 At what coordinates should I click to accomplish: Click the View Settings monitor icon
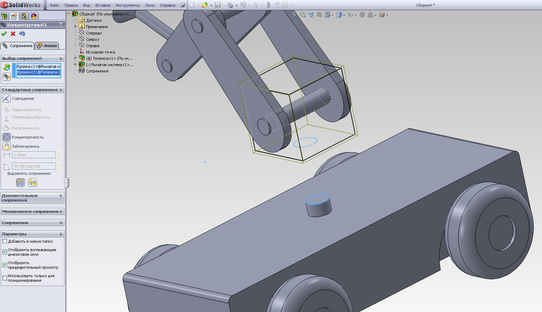click(382, 15)
